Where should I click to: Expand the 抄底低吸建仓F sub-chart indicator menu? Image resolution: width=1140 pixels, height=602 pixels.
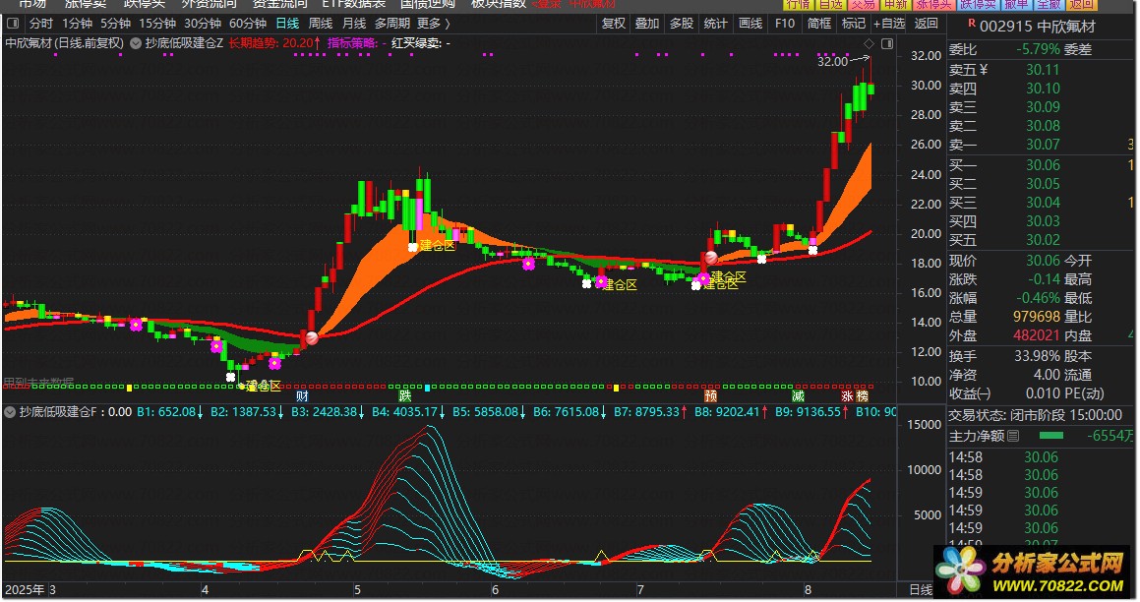(10, 412)
